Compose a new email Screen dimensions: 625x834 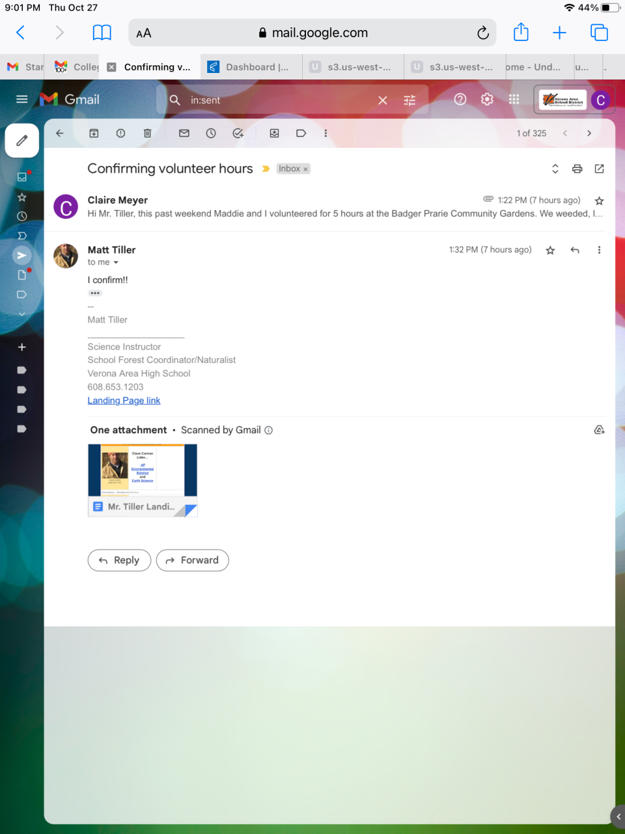click(22, 140)
